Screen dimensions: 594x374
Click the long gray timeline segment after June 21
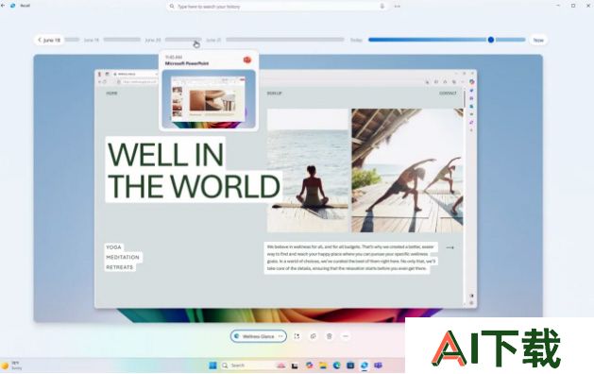[285, 40]
